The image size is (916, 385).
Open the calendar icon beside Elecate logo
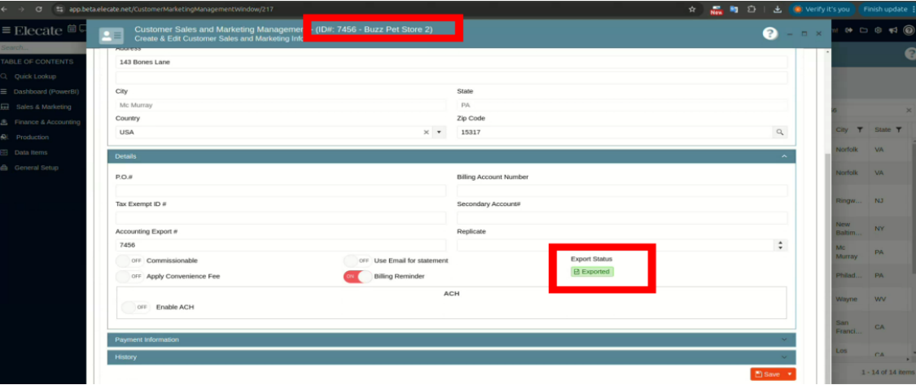[72, 29]
